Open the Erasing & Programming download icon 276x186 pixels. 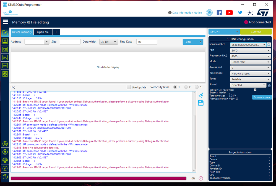coord(5,41)
